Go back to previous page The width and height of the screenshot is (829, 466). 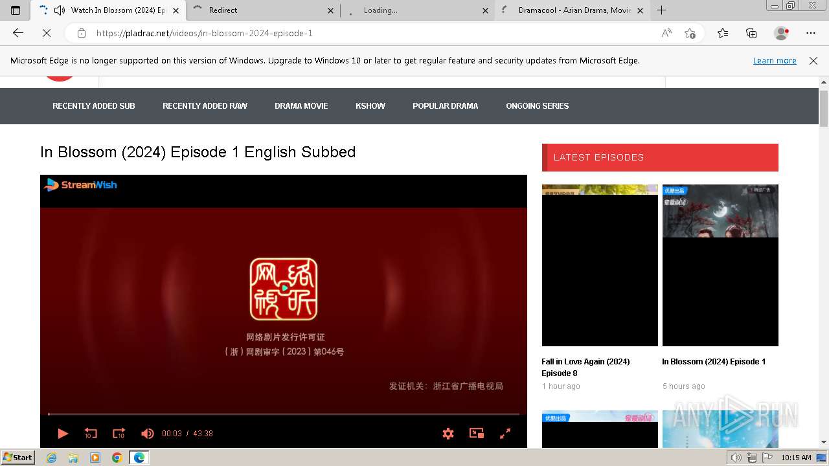[18, 33]
